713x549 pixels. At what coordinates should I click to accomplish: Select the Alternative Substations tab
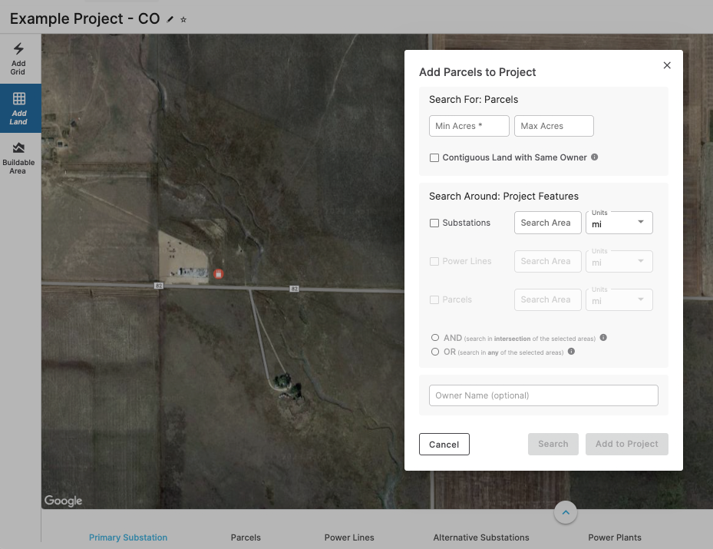(x=481, y=537)
